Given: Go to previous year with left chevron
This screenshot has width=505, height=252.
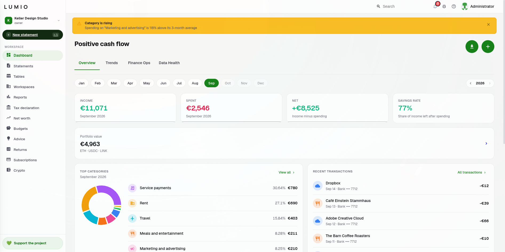Looking at the screenshot, I should pos(471,83).
